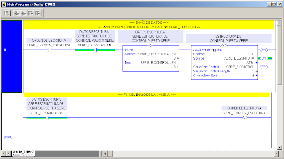The image size is (284, 159).
Task: Select the SERIE_E.CONTROL.EN normally closed contact
Action: 95,50
